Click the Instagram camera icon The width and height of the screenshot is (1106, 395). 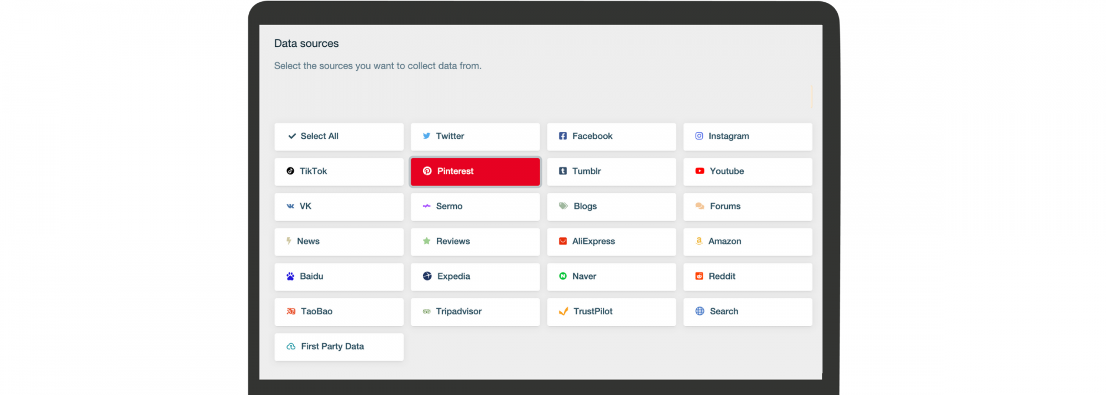coord(699,136)
